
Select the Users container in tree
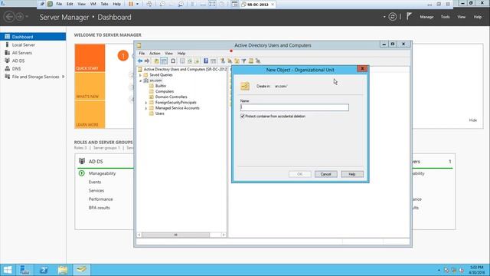coord(160,113)
